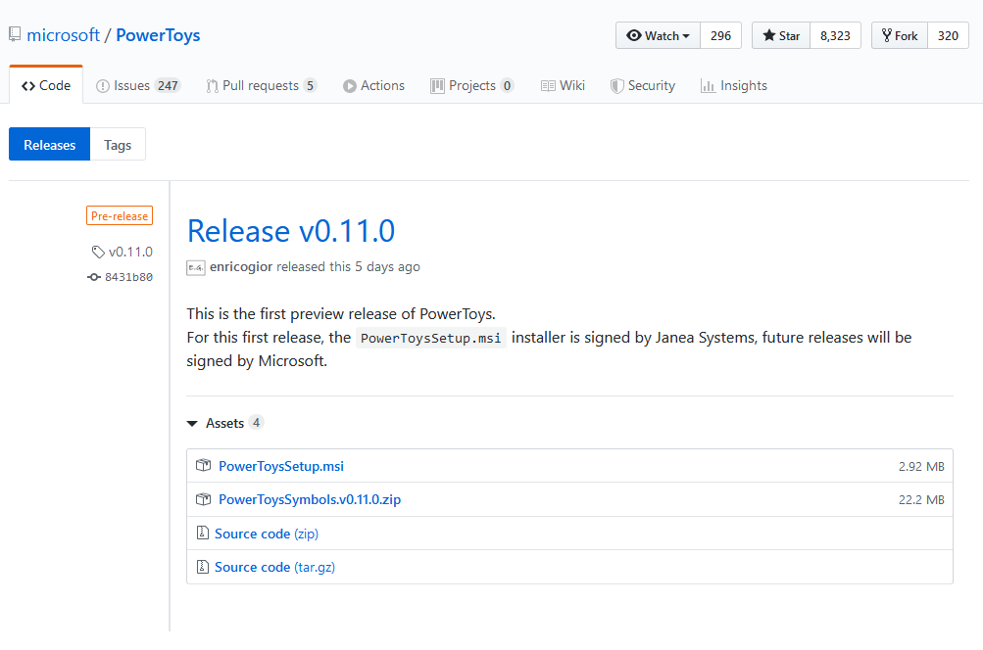Click the commit icon beside 8431b80
This screenshot has width=983, height=650.
tap(94, 277)
